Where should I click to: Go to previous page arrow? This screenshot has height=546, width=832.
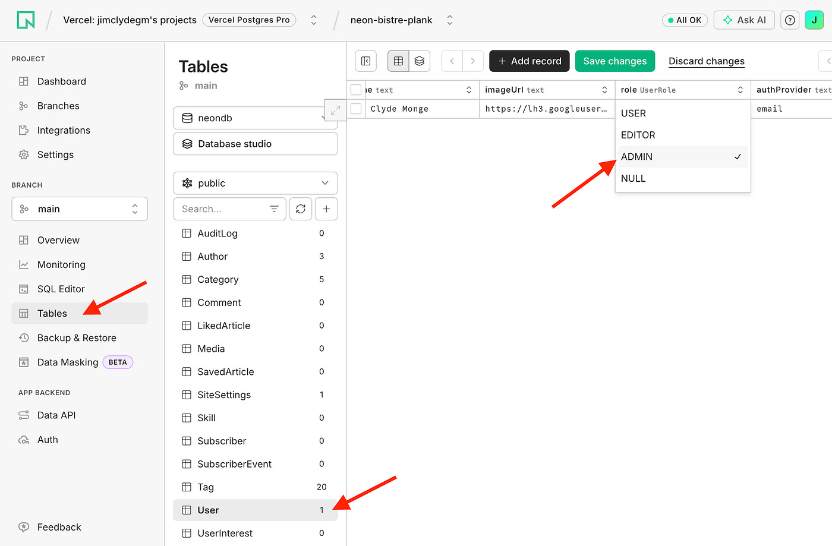click(x=452, y=61)
